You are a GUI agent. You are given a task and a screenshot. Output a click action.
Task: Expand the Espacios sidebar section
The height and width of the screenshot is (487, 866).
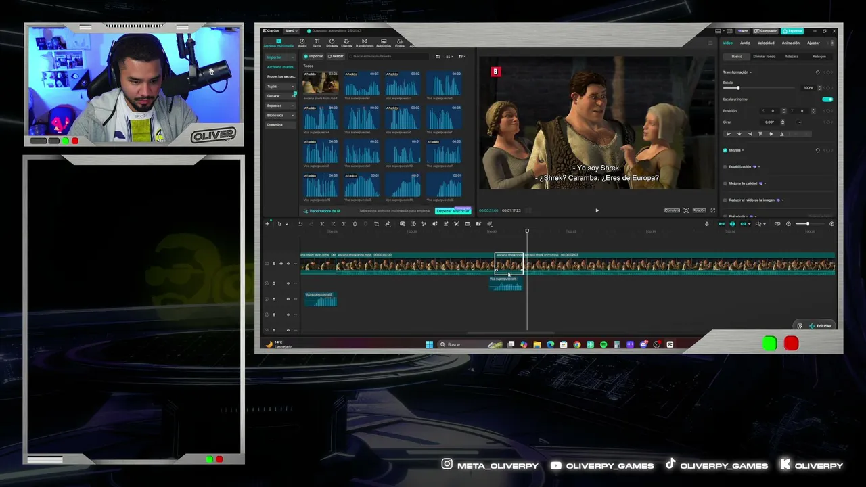point(280,106)
